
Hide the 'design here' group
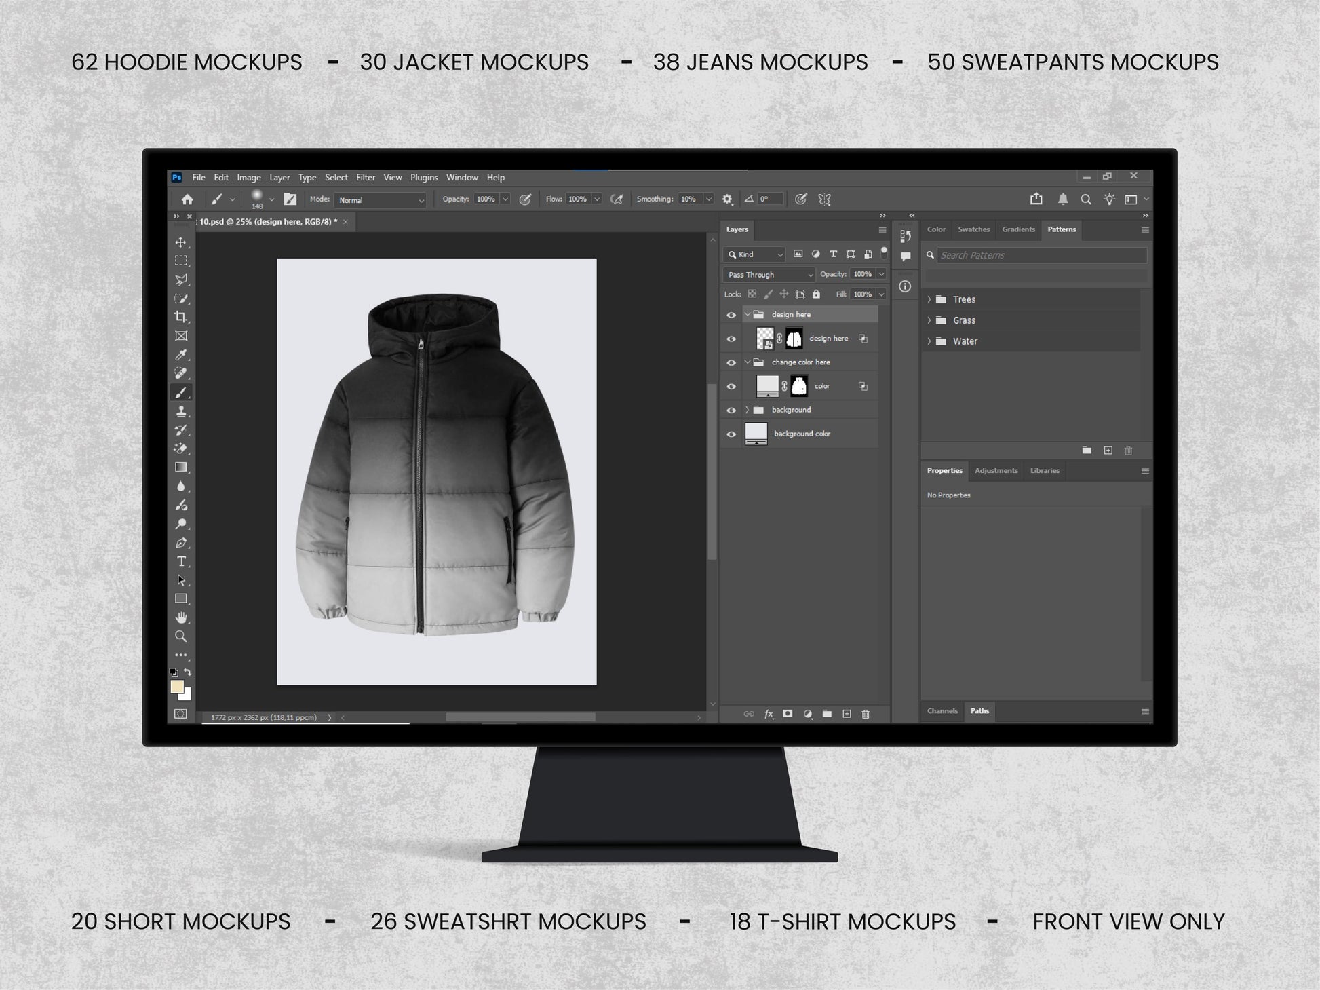pyautogui.click(x=731, y=314)
